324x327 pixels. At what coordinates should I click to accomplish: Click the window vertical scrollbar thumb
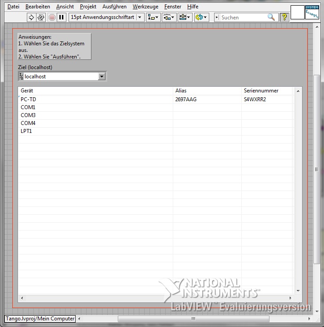[317, 169]
